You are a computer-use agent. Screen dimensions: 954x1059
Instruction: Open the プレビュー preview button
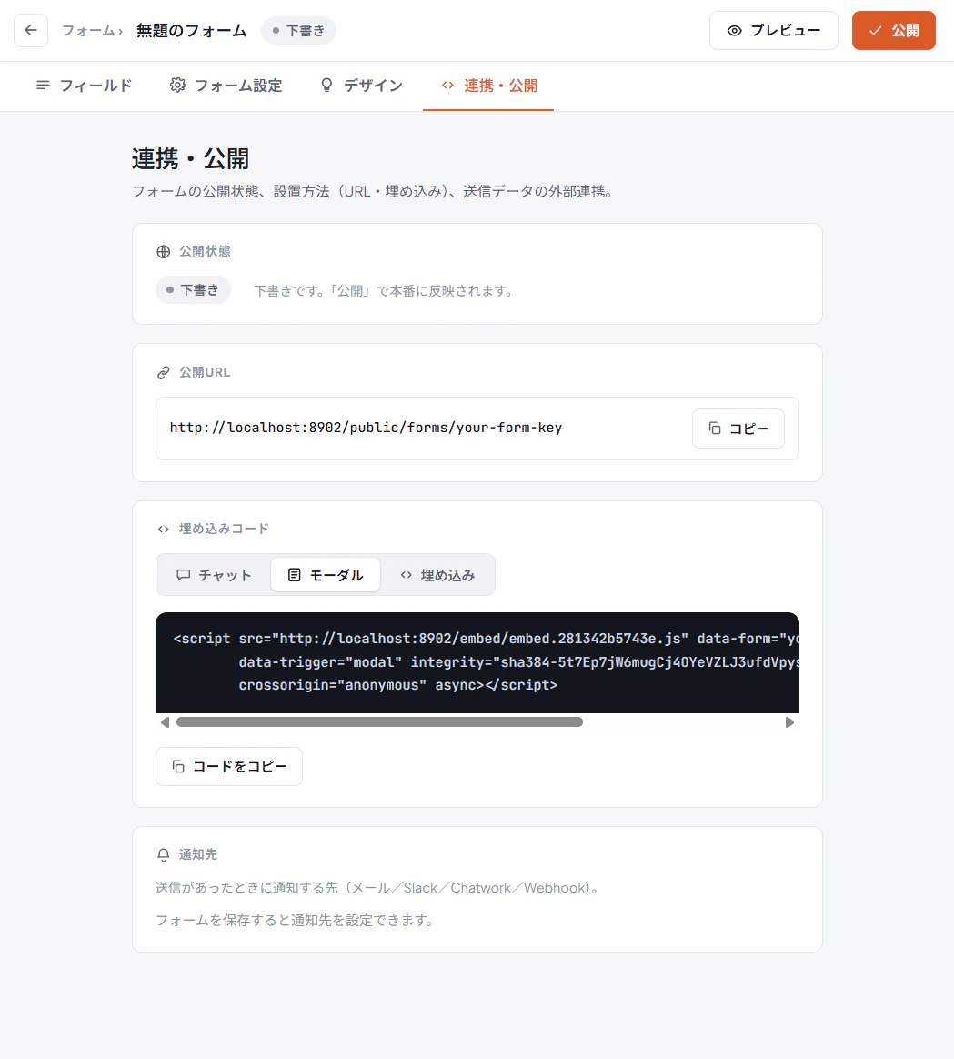774,30
